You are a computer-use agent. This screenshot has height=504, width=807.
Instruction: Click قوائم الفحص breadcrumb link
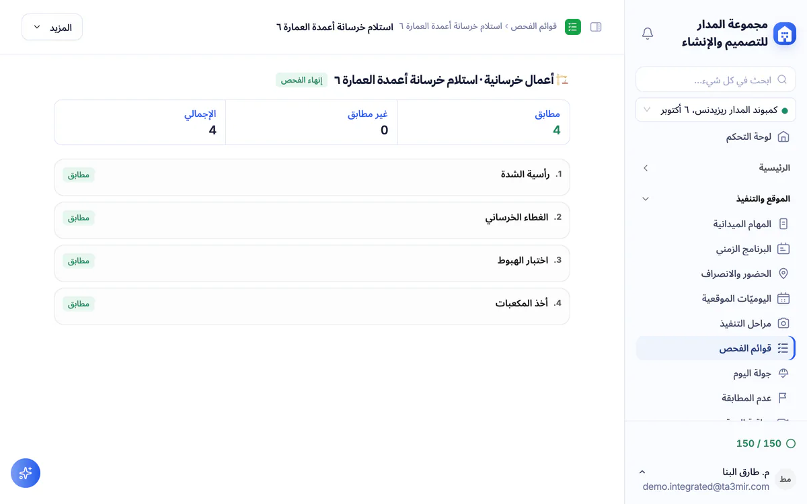pyautogui.click(x=534, y=26)
